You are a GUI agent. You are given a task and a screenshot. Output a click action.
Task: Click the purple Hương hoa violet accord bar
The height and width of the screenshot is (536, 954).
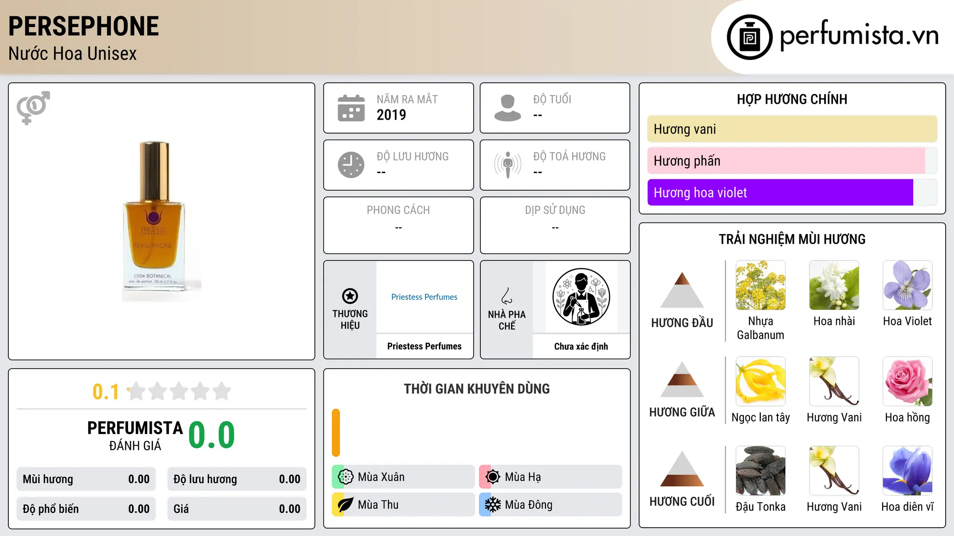click(x=780, y=192)
